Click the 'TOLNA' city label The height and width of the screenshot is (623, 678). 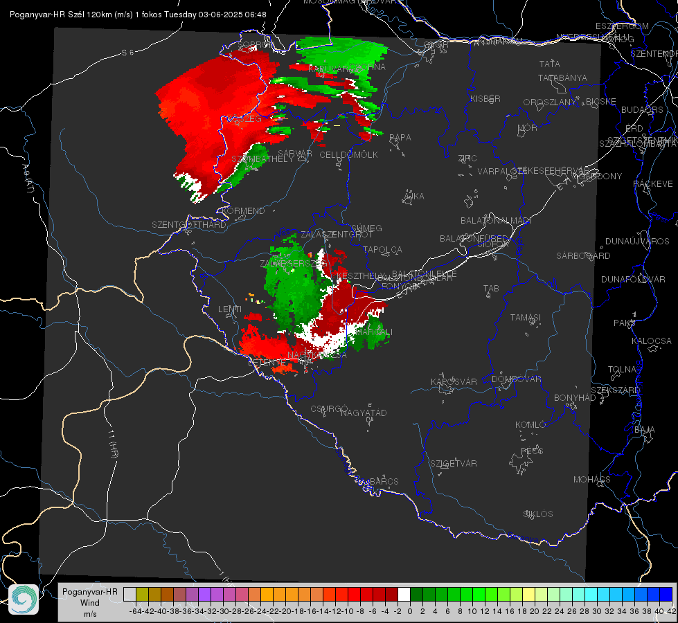pos(622,369)
